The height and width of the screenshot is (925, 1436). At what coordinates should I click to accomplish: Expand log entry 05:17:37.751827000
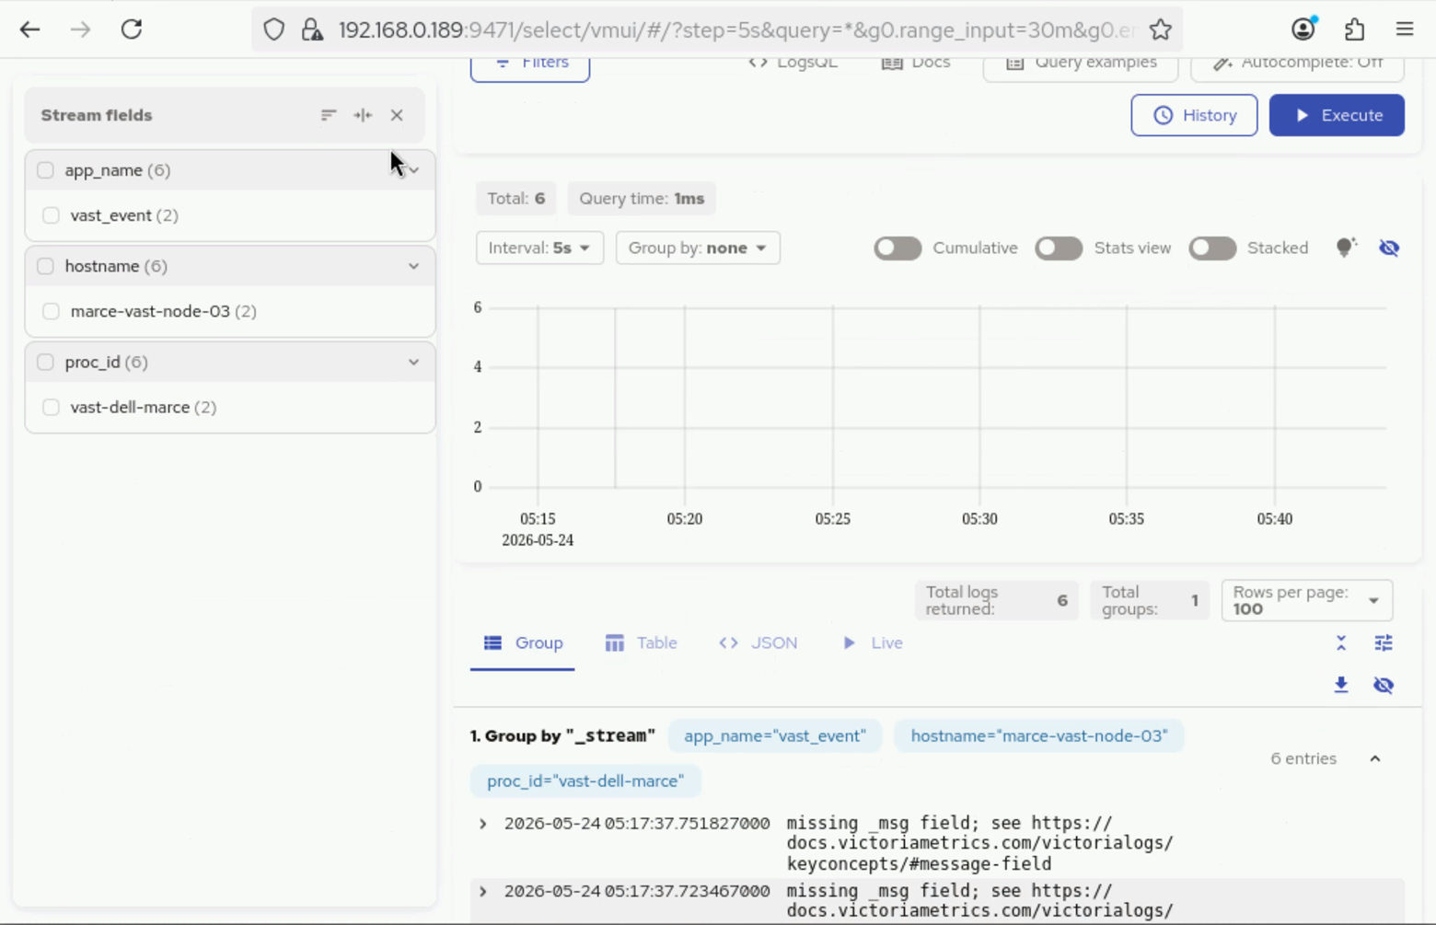coord(483,824)
